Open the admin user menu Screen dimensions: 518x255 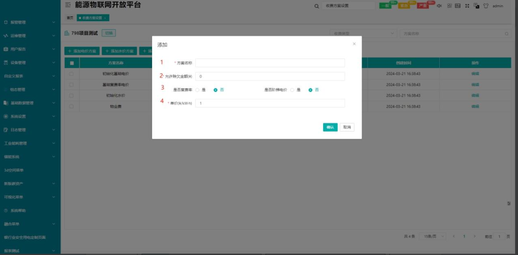498,6
